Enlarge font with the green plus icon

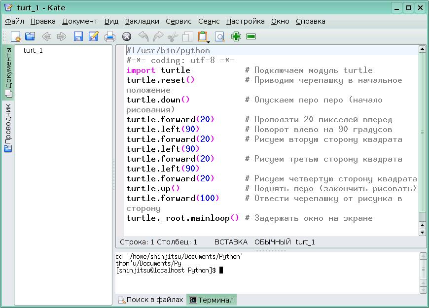click(x=236, y=36)
